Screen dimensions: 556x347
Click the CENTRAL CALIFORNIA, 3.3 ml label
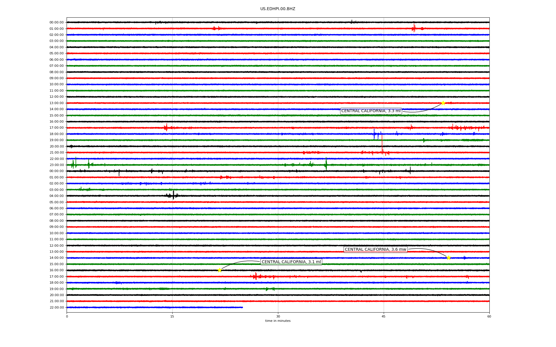371,111
